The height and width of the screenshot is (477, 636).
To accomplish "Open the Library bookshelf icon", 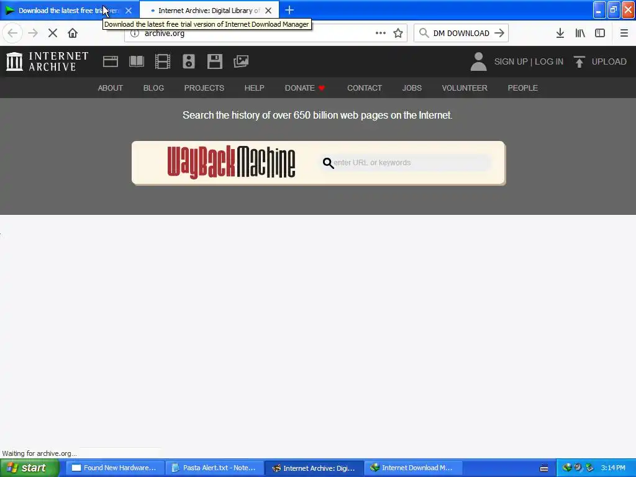I will click(580, 34).
